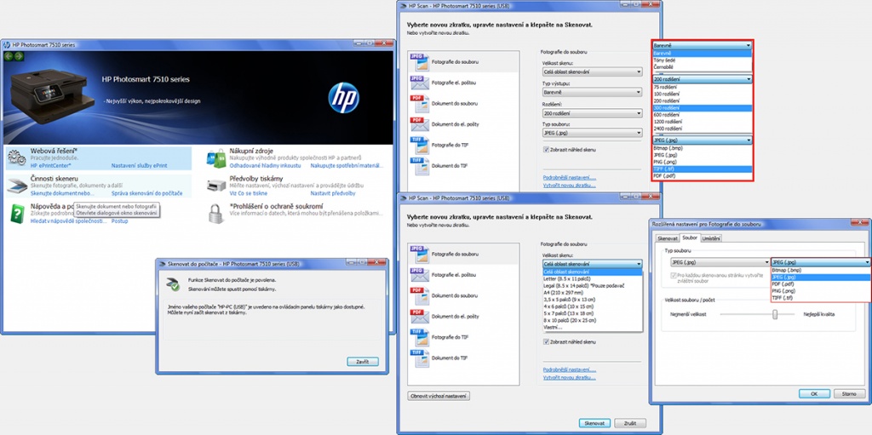Choose Vlastní... scan size option
The height and width of the screenshot is (435, 872).
click(593, 327)
